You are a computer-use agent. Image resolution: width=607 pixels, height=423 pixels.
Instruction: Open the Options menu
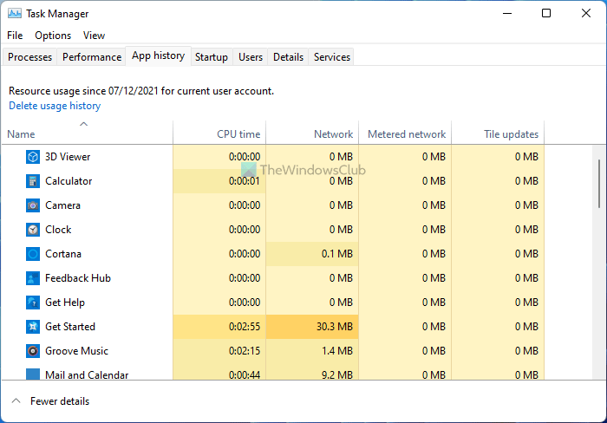pos(53,36)
